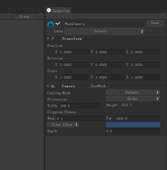Click the Rotation X field
Screen dimensions: 167x170
(74, 65)
